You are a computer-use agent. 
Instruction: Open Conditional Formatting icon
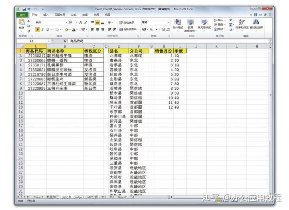tap(178, 22)
